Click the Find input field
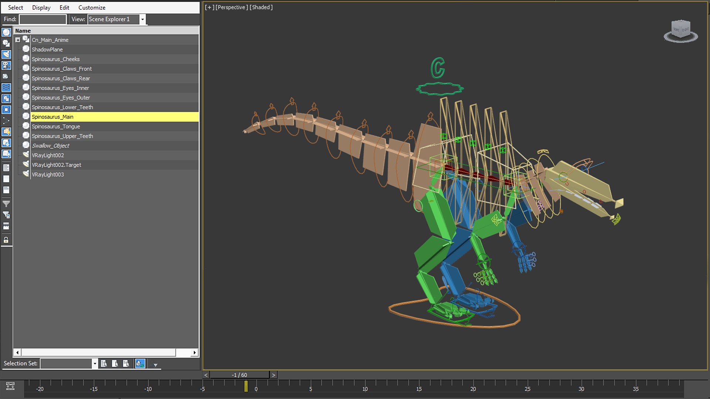The image size is (710, 399). pos(43,19)
